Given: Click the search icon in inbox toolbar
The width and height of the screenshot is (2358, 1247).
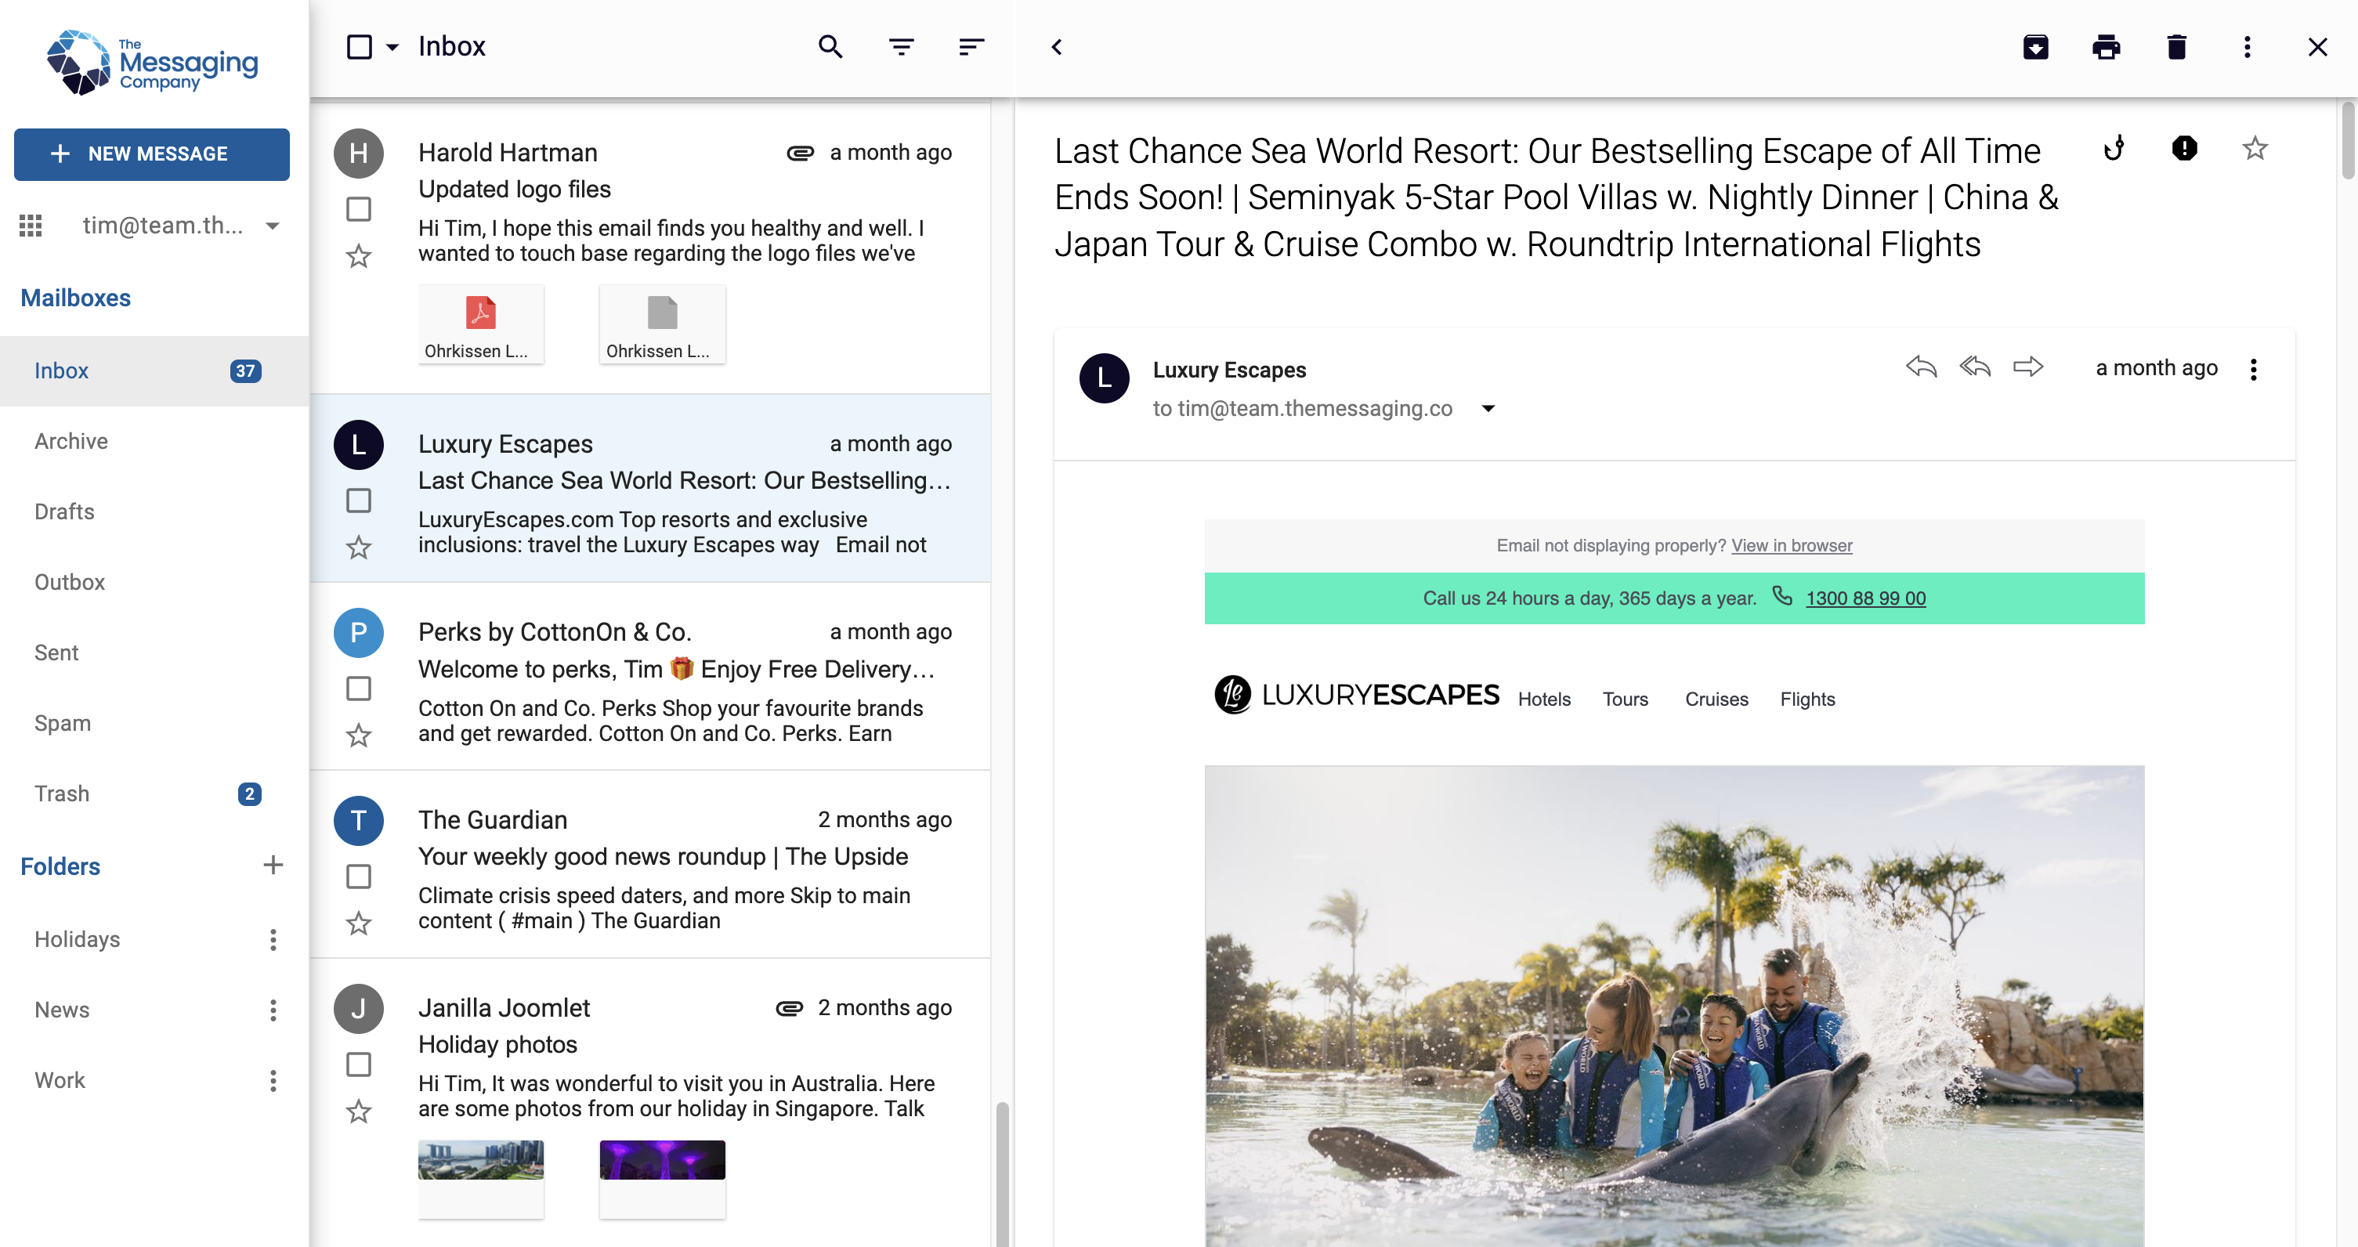Looking at the screenshot, I should tap(830, 47).
